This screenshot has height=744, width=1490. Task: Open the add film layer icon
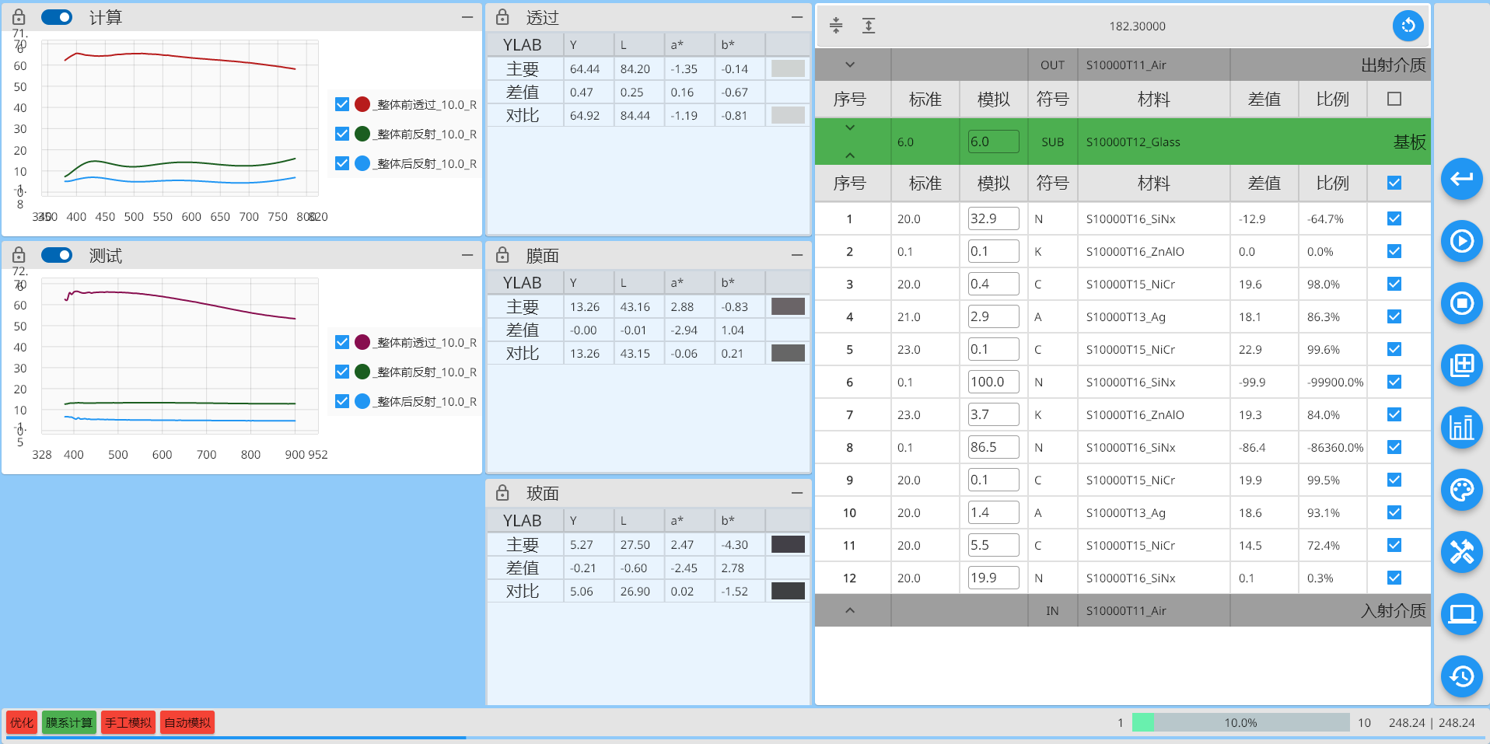[1462, 365]
